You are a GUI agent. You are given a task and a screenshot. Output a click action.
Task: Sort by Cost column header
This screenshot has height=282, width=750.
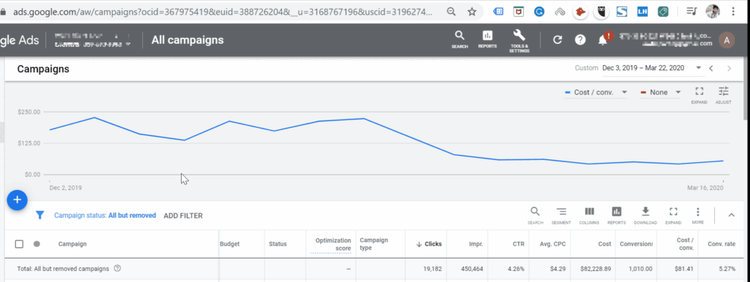(604, 244)
